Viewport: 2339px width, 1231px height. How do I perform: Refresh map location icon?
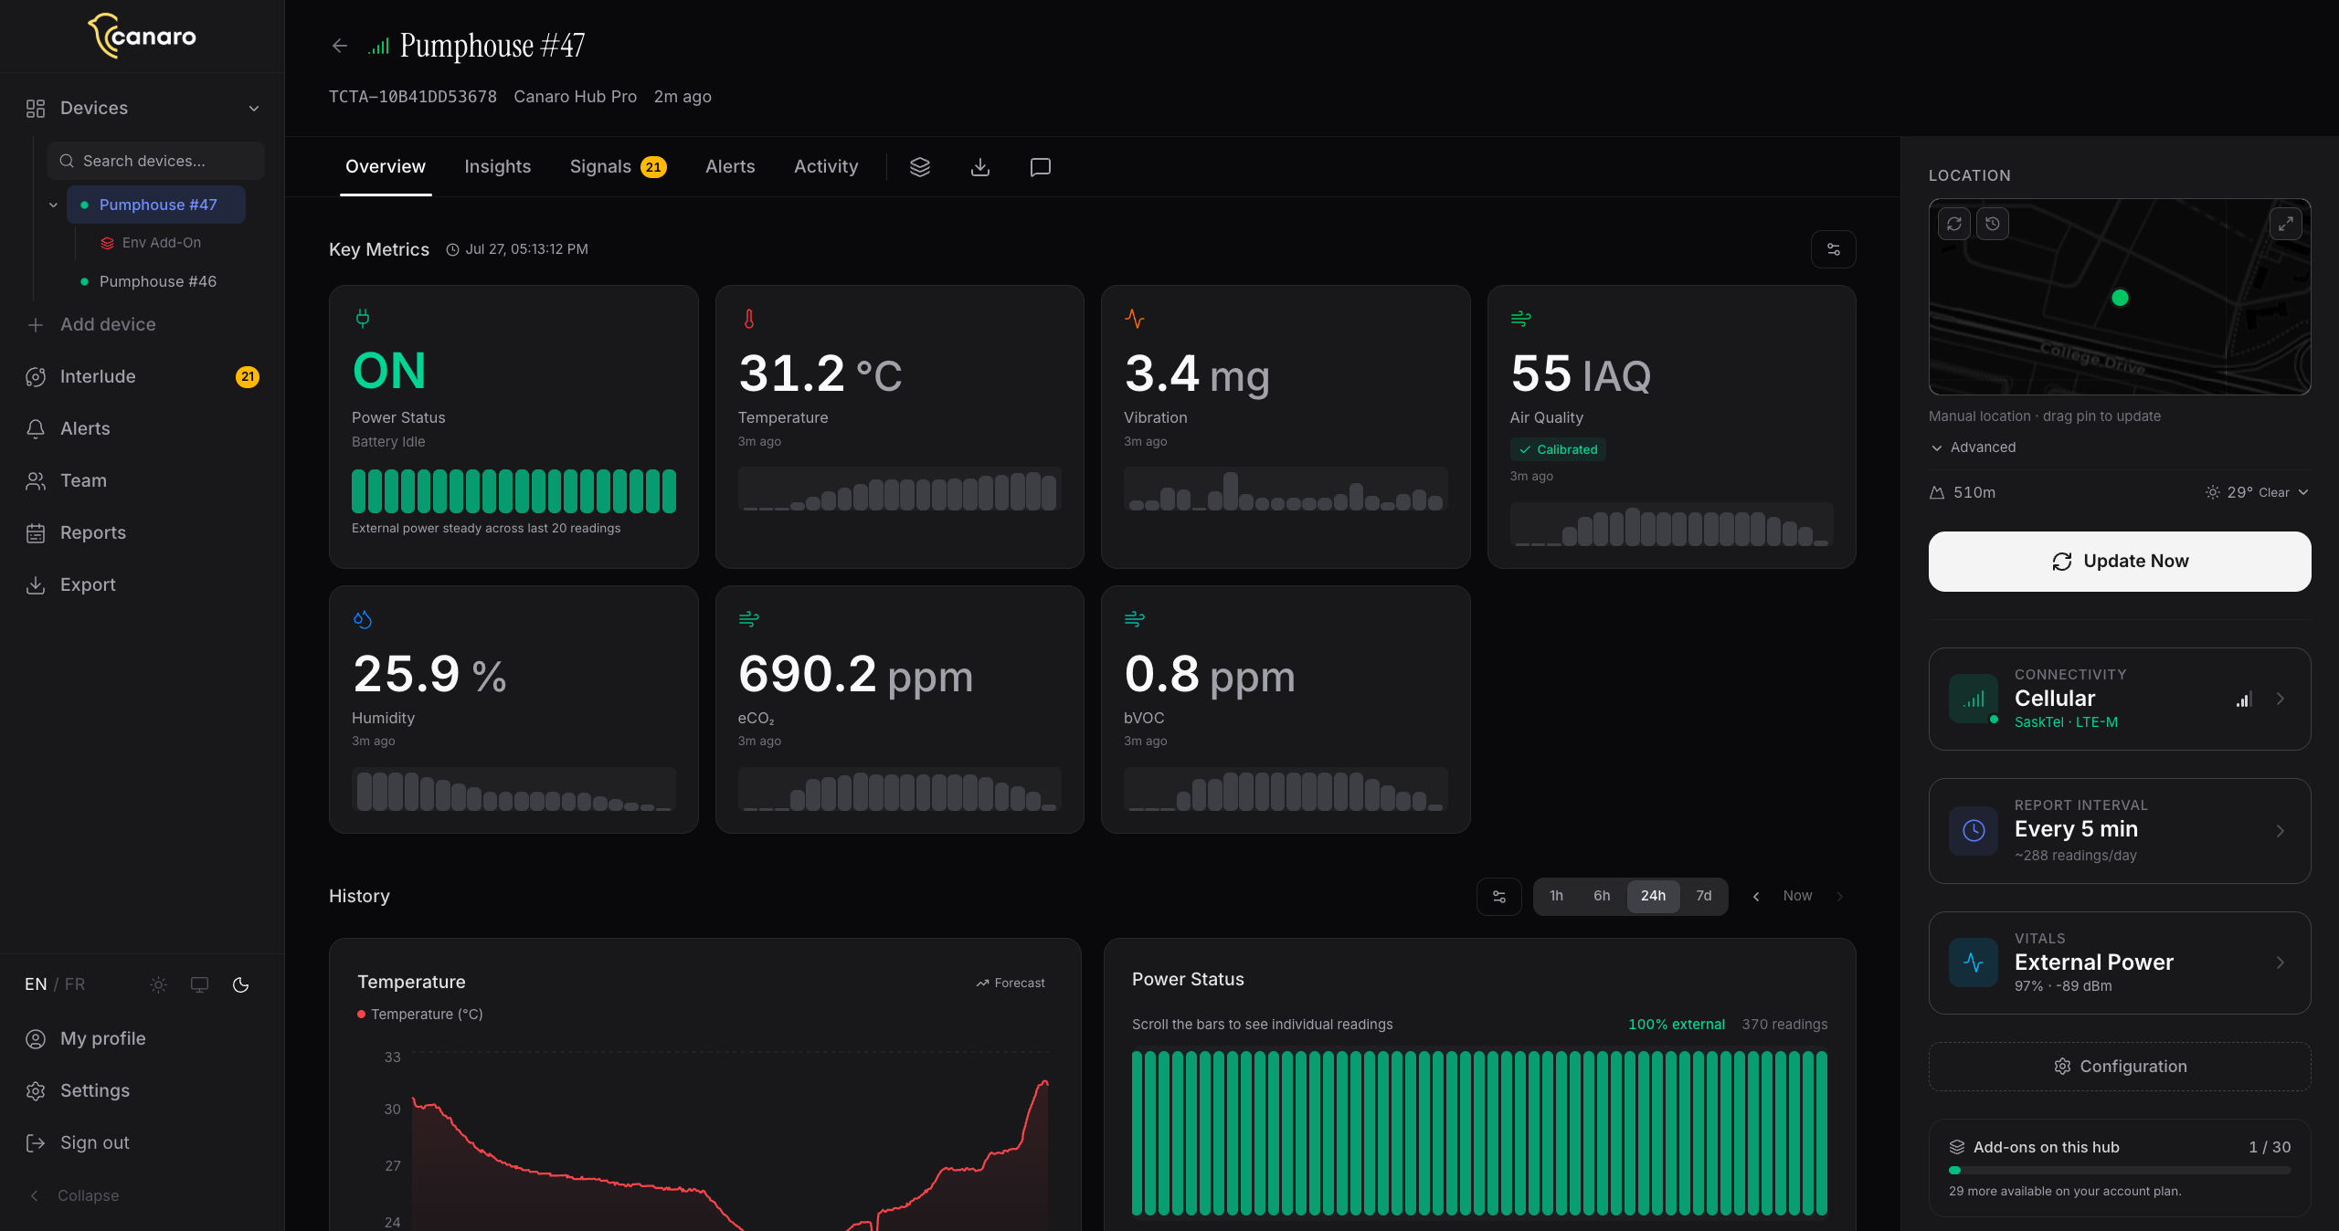coord(1954,224)
